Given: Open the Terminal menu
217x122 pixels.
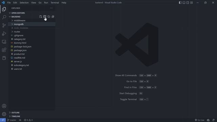Looking at the screenshot, I should [55, 3].
